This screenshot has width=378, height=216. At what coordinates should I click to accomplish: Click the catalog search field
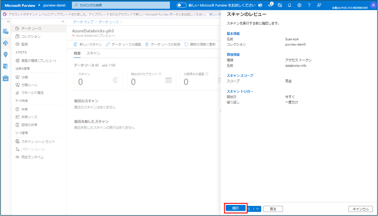point(121,5)
